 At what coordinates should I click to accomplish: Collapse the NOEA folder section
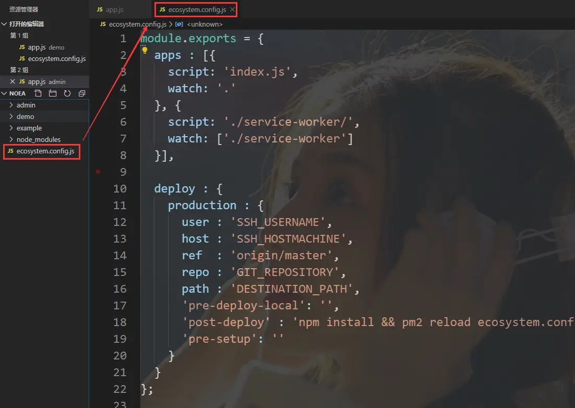click(4, 93)
